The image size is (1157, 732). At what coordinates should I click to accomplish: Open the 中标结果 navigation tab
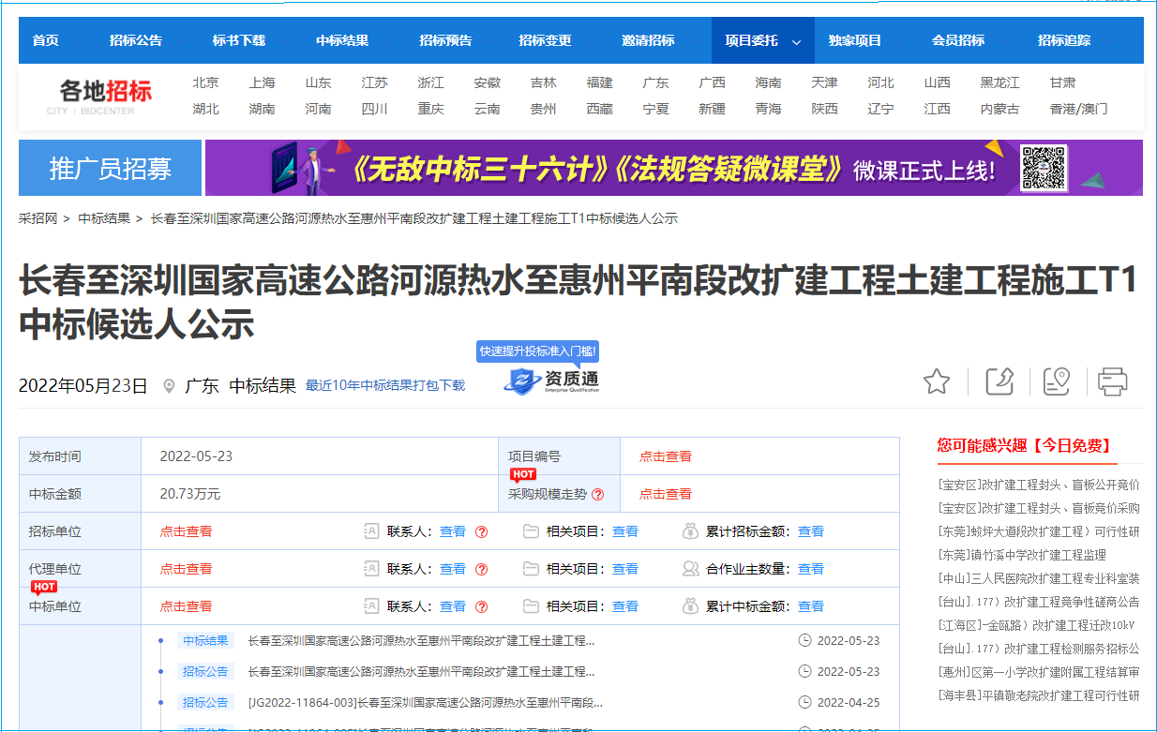[342, 40]
